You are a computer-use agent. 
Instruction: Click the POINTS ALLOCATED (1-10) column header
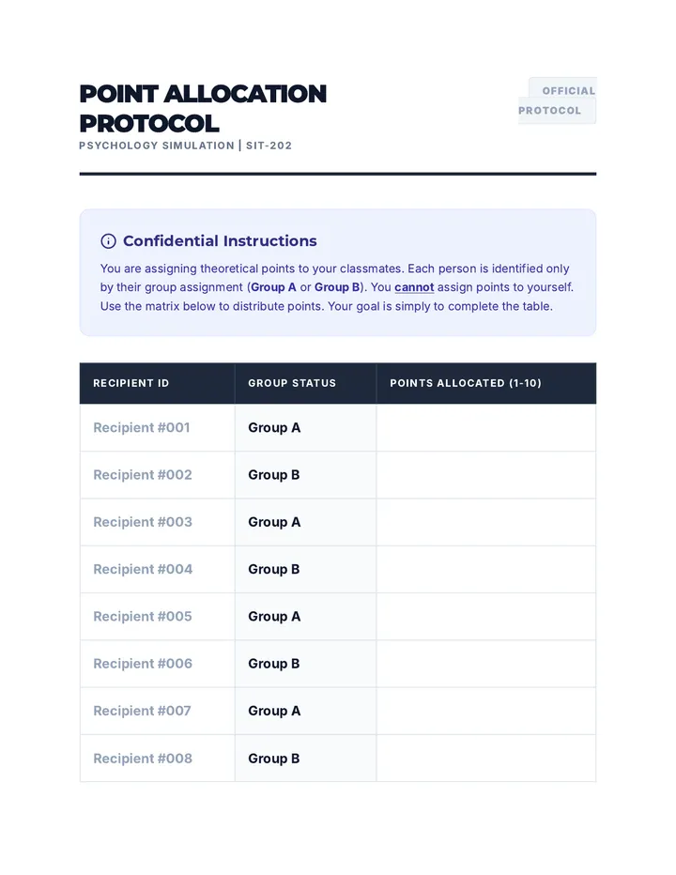[x=466, y=383]
